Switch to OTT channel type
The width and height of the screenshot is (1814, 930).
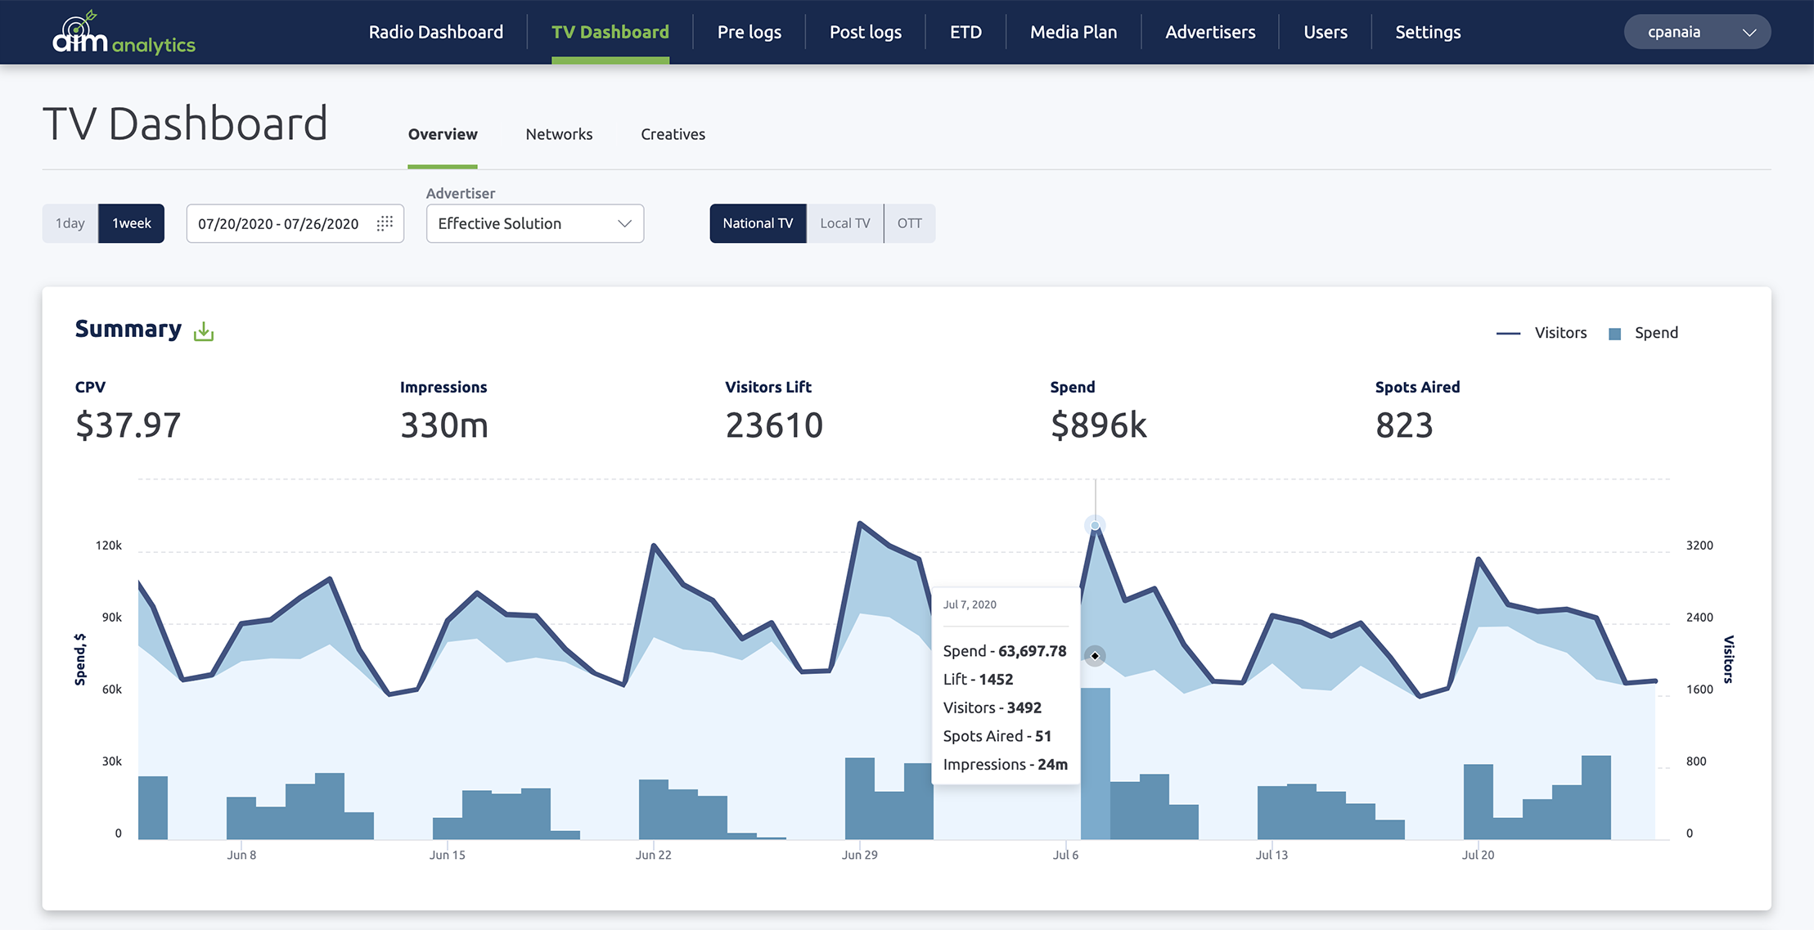click(x=909, y=223)
